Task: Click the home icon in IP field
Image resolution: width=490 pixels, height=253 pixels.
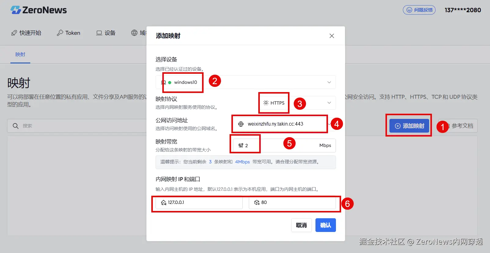Action: pos(164,202)
